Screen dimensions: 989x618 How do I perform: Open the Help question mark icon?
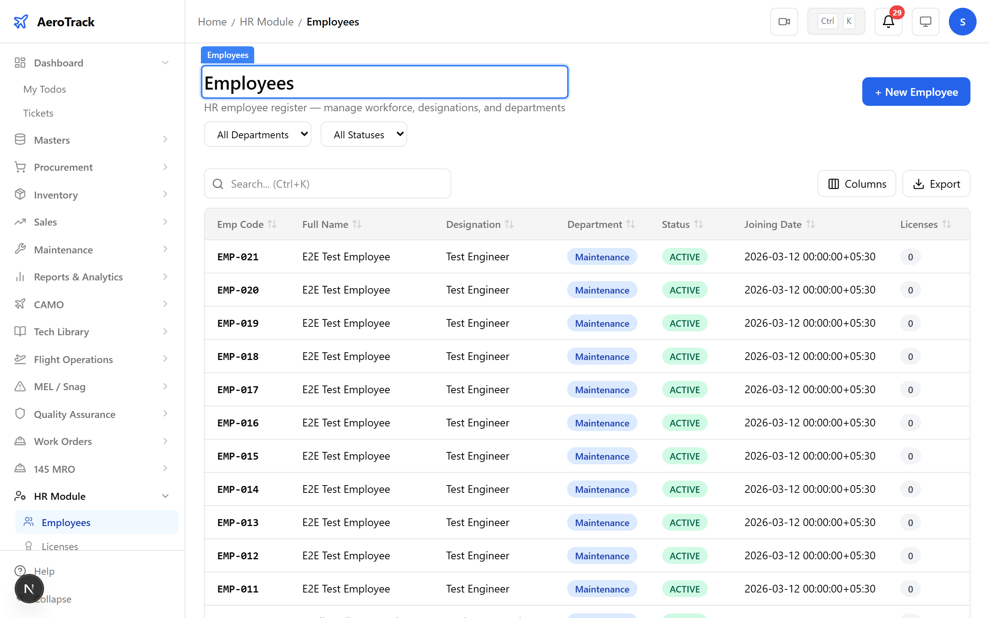pos(20,571)
